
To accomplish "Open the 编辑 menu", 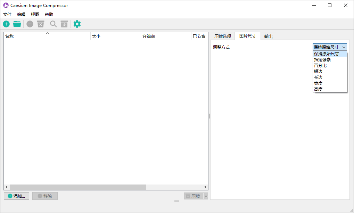I will click(x=21, y=15).
